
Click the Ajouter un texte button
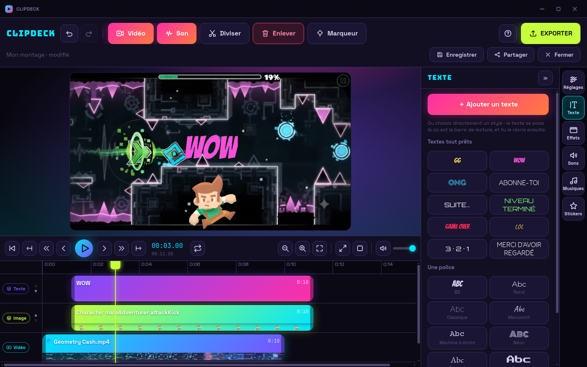pyautogui.click(x=488, y=104)
